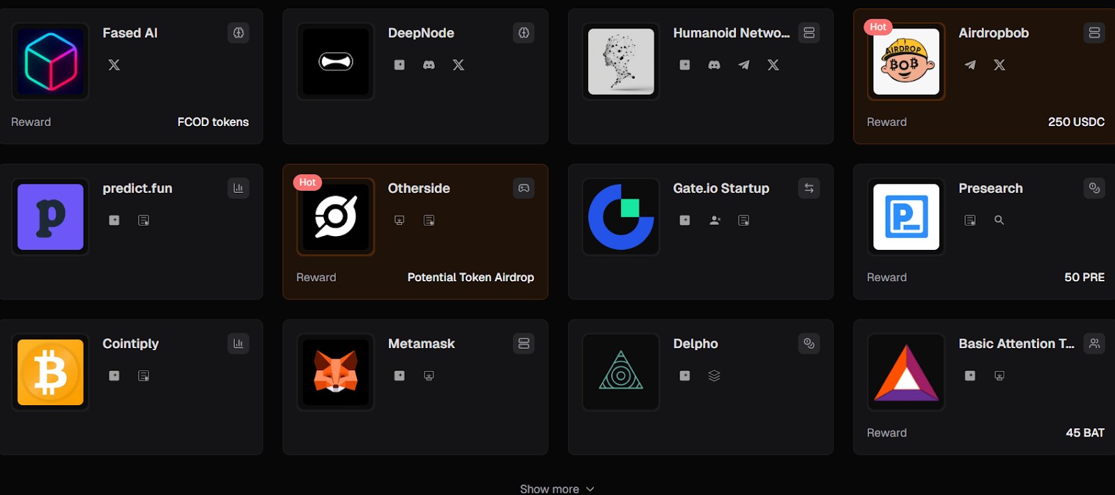Click the sparkle square icon on Gate.io Startup card

[x=685, y=220]
